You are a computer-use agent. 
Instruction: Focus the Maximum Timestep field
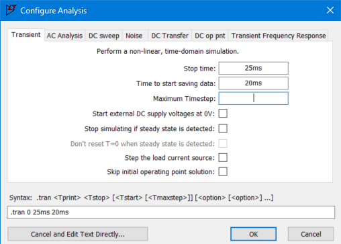pyautogui.click(x=253, y=98)
